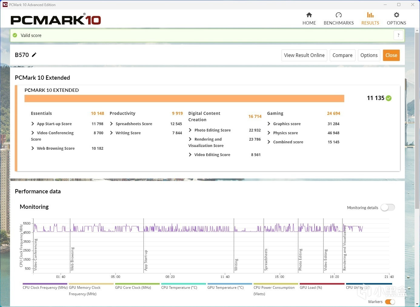Click the Gaming score 24 694
The image size is (420, 307).
pyautogui.click(x=333, y=113)
